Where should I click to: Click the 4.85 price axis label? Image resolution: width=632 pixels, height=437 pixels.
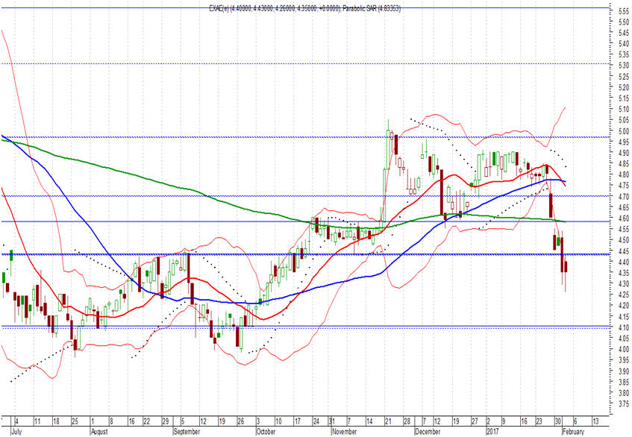coord(624,164)
